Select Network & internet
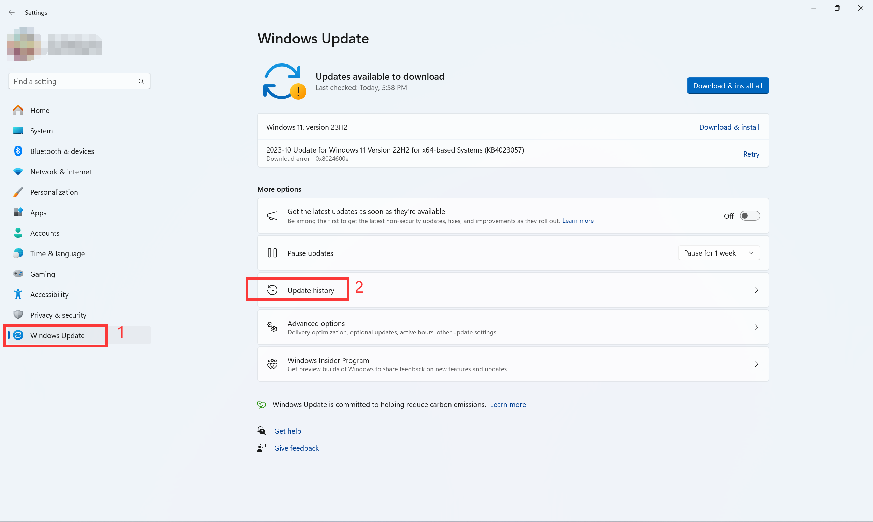 click(x=80, y=172)
